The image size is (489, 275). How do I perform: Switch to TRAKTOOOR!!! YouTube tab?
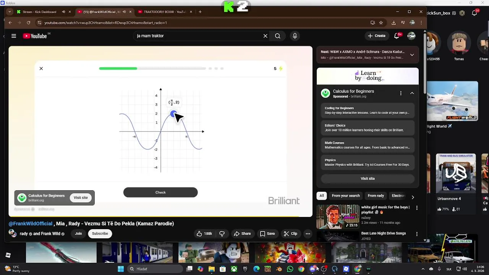tap(165, 12)
